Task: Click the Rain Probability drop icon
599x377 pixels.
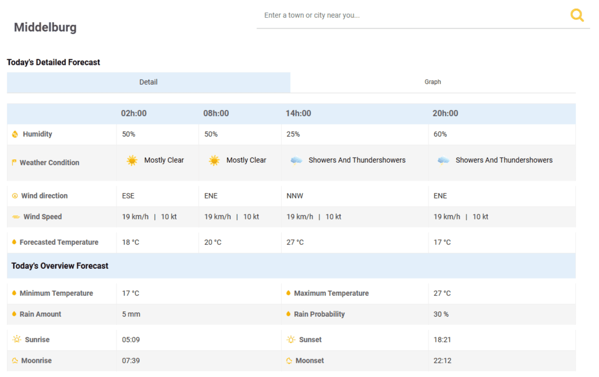Action: pyautogui.click(x=289, y=314)
